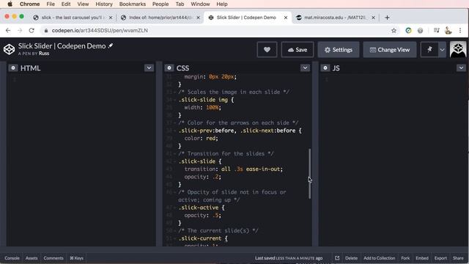The image size is (469, 264).
Task: Close the Slick Slider Codepen tab
Action: click(286, 18)
